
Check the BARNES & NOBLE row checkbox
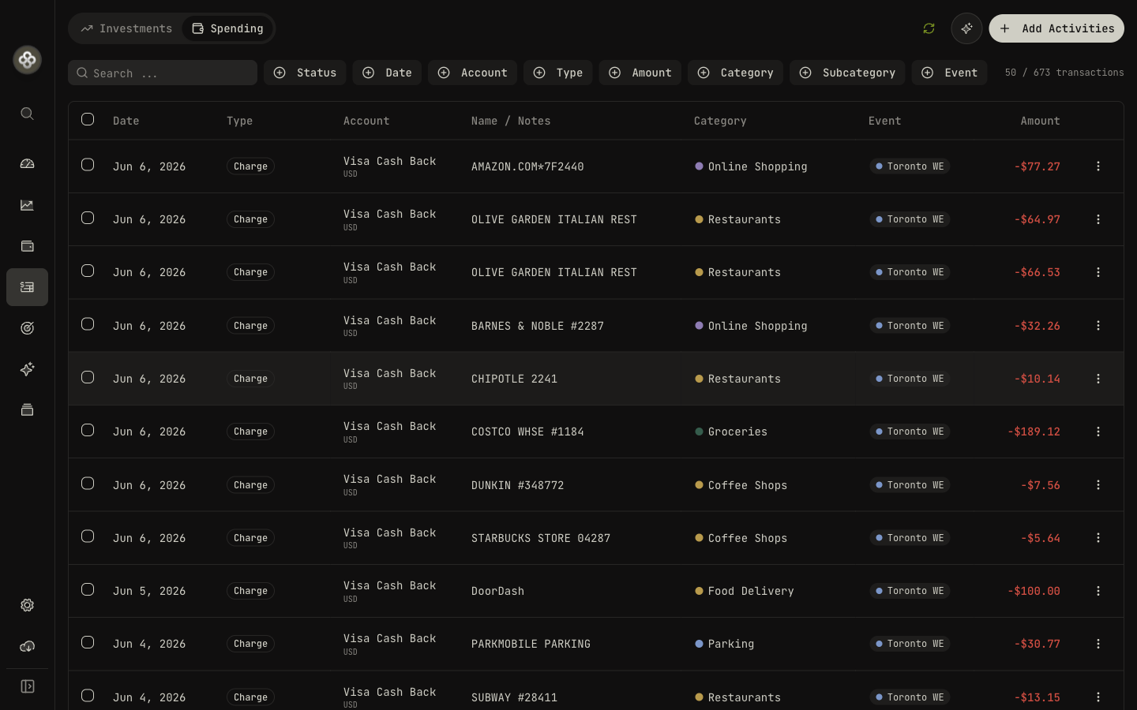88,324
